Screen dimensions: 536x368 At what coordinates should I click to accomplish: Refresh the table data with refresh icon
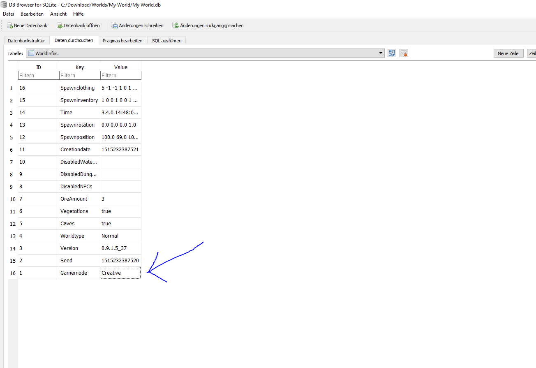tap(392, 53)
